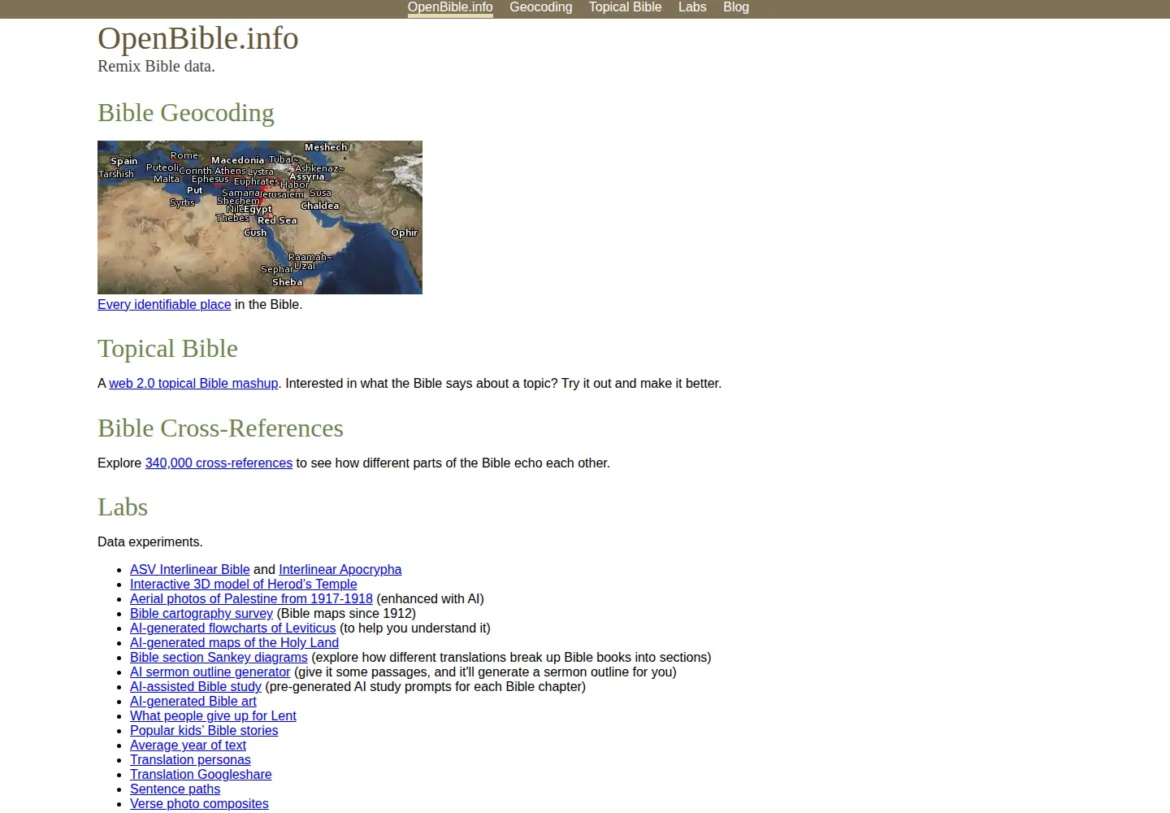Open 'What people give up for Lent'
Image resolution: width=1170 pixels, height=813 pixels.
(213, 715)
